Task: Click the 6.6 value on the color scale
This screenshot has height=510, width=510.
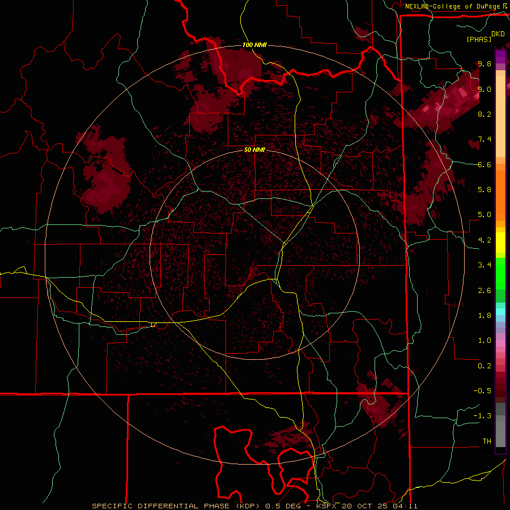Action: (x=484, y=164)
